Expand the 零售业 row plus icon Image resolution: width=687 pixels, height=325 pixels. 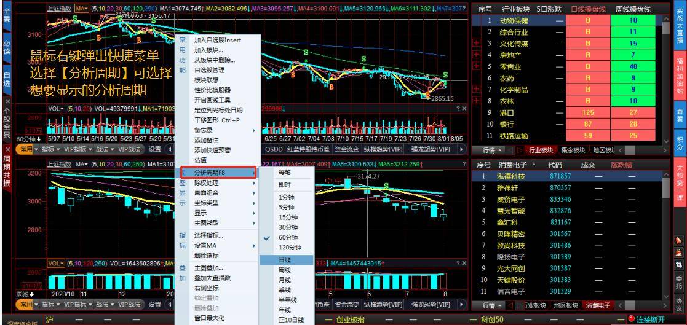[477, 66]
